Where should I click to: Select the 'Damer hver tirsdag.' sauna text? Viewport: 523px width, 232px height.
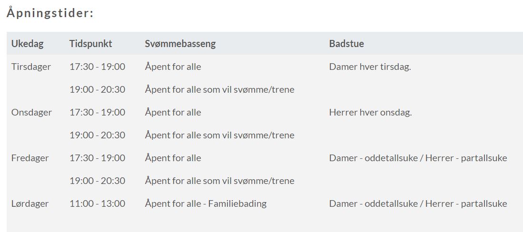370,67
